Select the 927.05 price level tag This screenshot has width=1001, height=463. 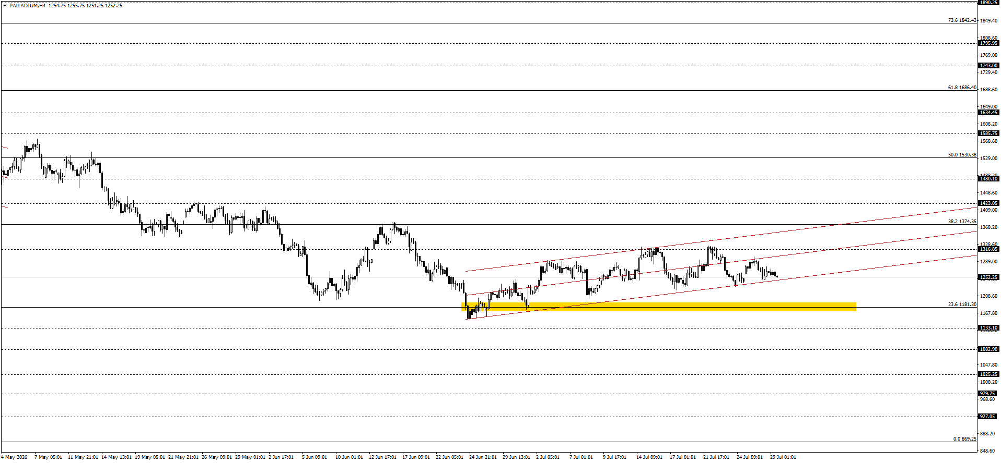click(988, 417)
